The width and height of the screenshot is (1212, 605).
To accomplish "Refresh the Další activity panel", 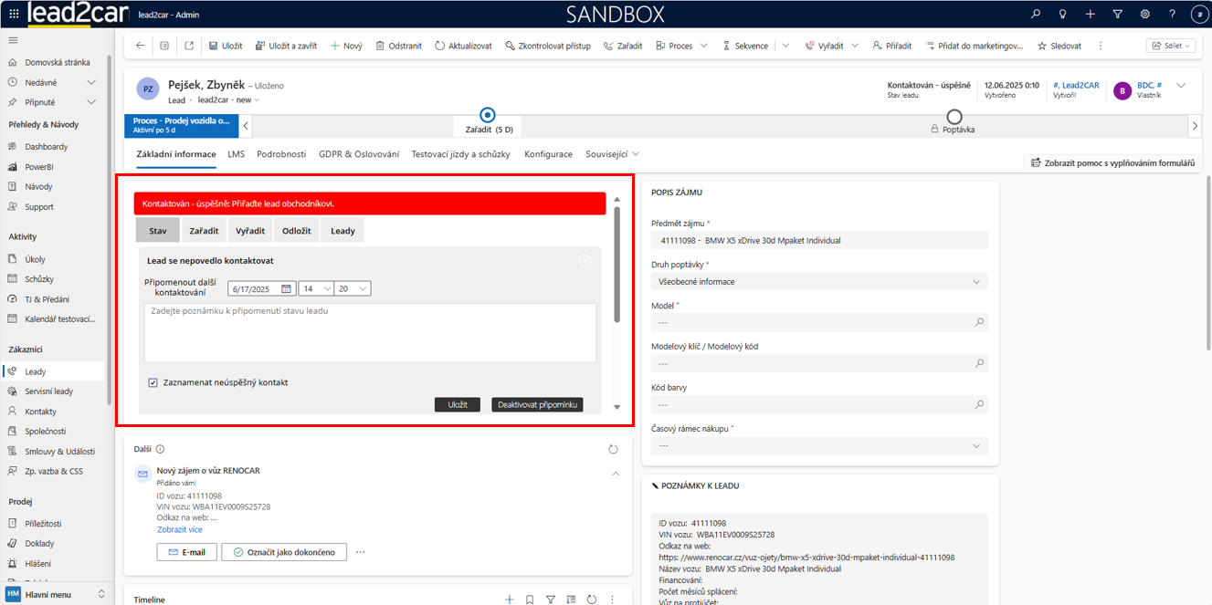I will coord(613,450).
